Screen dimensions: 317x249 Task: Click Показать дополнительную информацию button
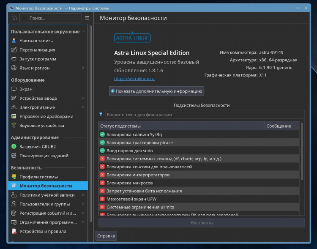[156, 91]
